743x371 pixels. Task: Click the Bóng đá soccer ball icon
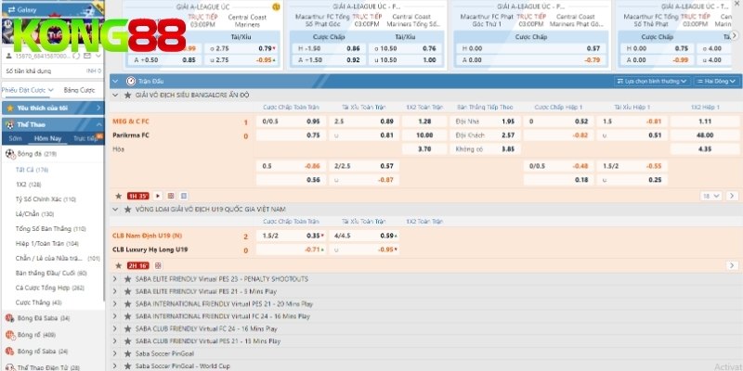point(10,153)
